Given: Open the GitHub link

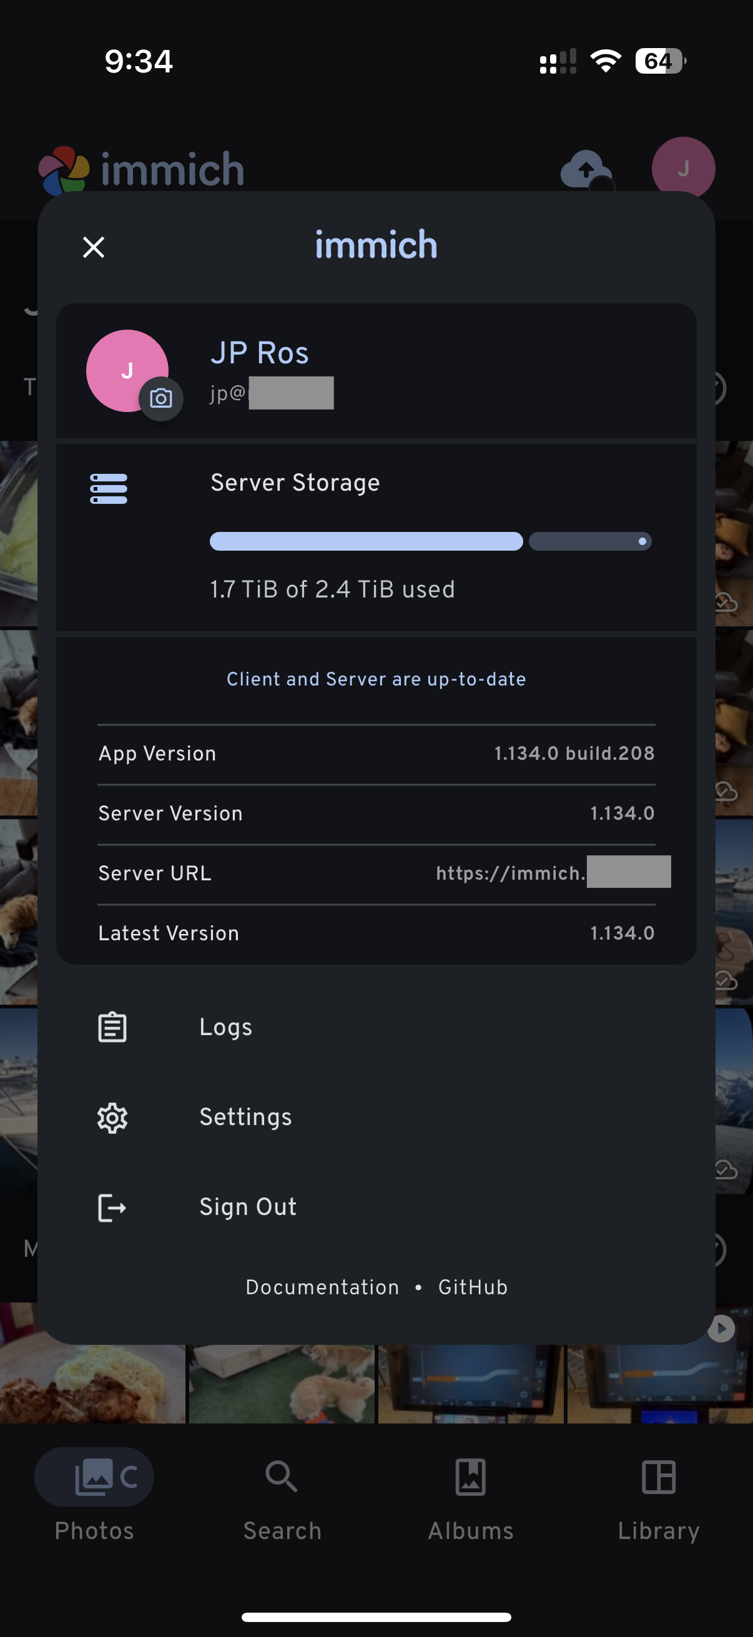Looking at the screenshot, I should (x=473, y=1287).
